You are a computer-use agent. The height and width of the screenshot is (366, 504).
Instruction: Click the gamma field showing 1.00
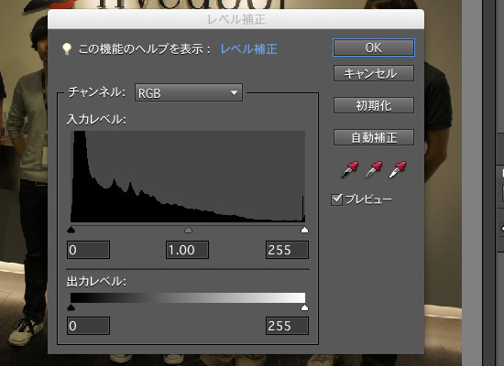tap(187, 250)
